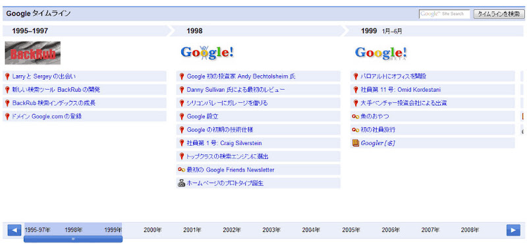
Task: Jump to 2002年 on the timeline bar
Action: 232,230
